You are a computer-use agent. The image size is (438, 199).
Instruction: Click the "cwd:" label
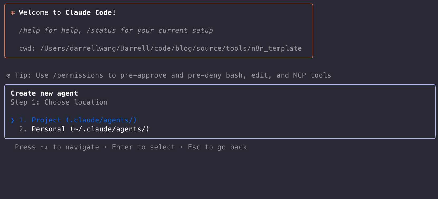27,49
